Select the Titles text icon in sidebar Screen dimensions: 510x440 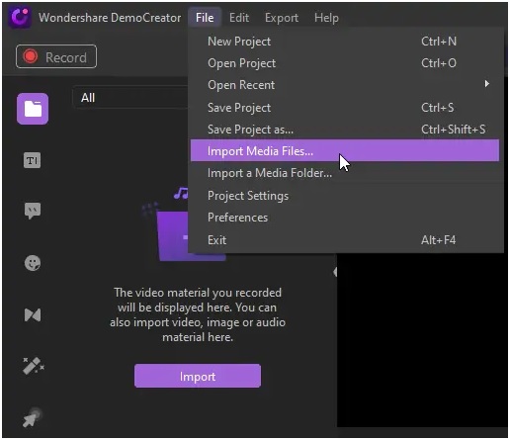pos(33,160)
